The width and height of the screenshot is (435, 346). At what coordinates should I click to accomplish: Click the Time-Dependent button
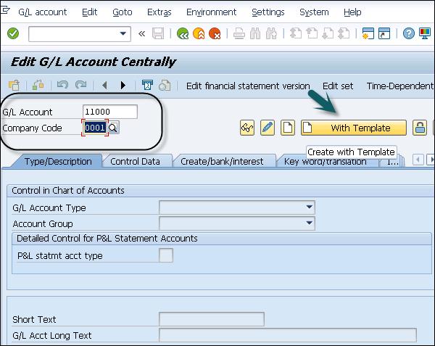click(399, 86)
